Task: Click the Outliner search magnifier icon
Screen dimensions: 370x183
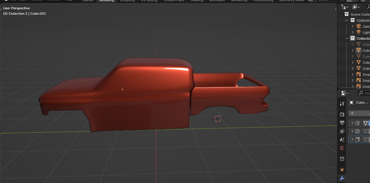Action: pos(368,7)
